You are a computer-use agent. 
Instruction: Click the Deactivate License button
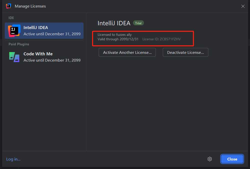[x=185, y=52]
